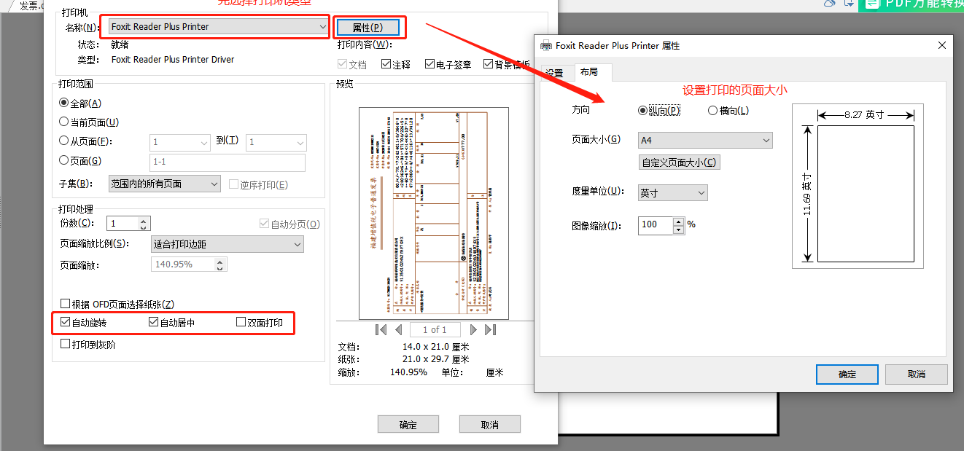This screenshot has width=964, height=451.
Task: Open the printer name dropdown
Action: [324, 26]
